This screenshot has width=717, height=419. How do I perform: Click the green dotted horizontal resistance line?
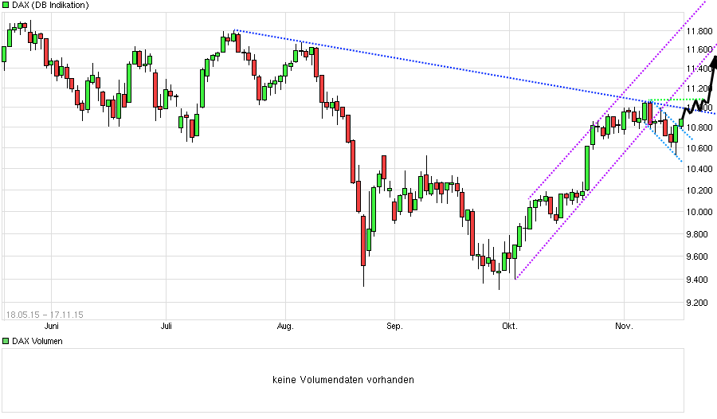pyautogui.click(x=669, y=100)
